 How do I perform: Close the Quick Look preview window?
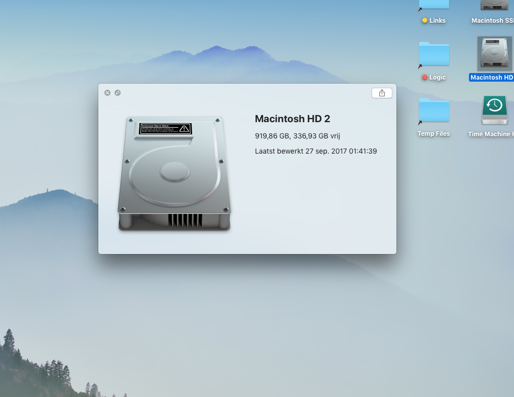point(107,93)
